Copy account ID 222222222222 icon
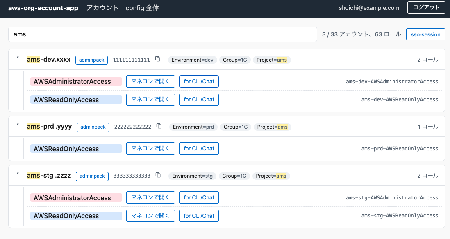This screenshot has height=239, width=450. [159, 126]
